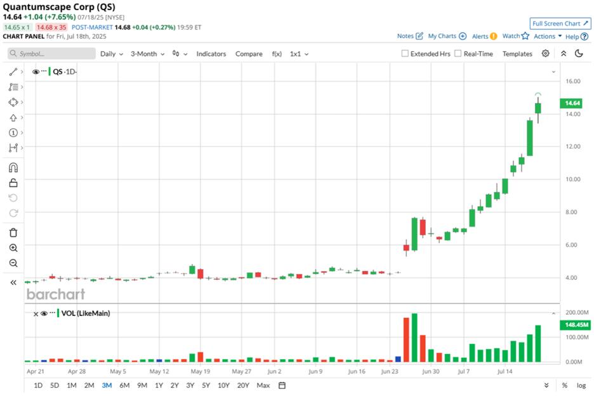Select the 5Y time range
594x401 pixels.
[x=206, y=386]
